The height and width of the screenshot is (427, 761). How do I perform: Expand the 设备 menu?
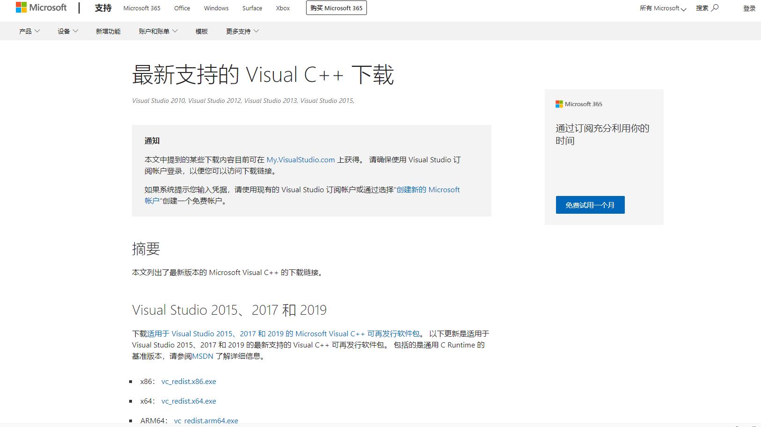[68, 31]
